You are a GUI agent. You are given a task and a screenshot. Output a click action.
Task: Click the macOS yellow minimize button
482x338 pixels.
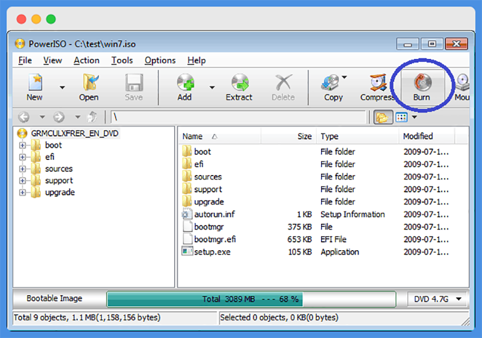click(x=36, y=19)
